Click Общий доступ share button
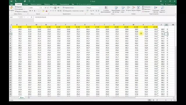 coord(170,4)
